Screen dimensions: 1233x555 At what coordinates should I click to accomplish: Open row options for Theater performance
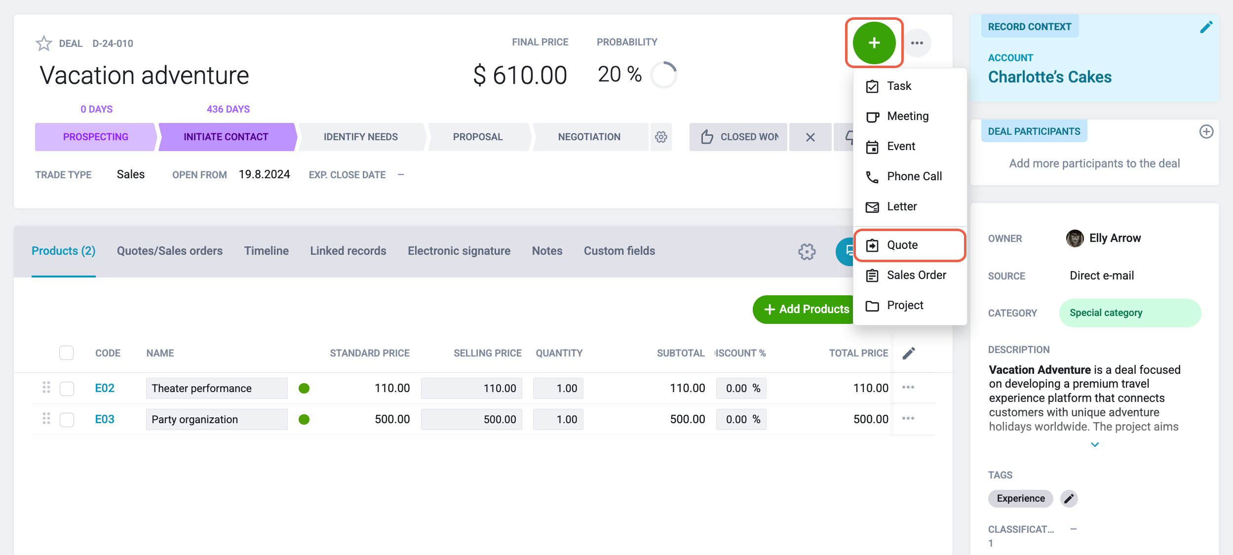(x=908, y=388)
